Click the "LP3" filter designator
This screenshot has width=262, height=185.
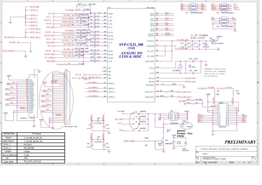(x=218, y=26)
